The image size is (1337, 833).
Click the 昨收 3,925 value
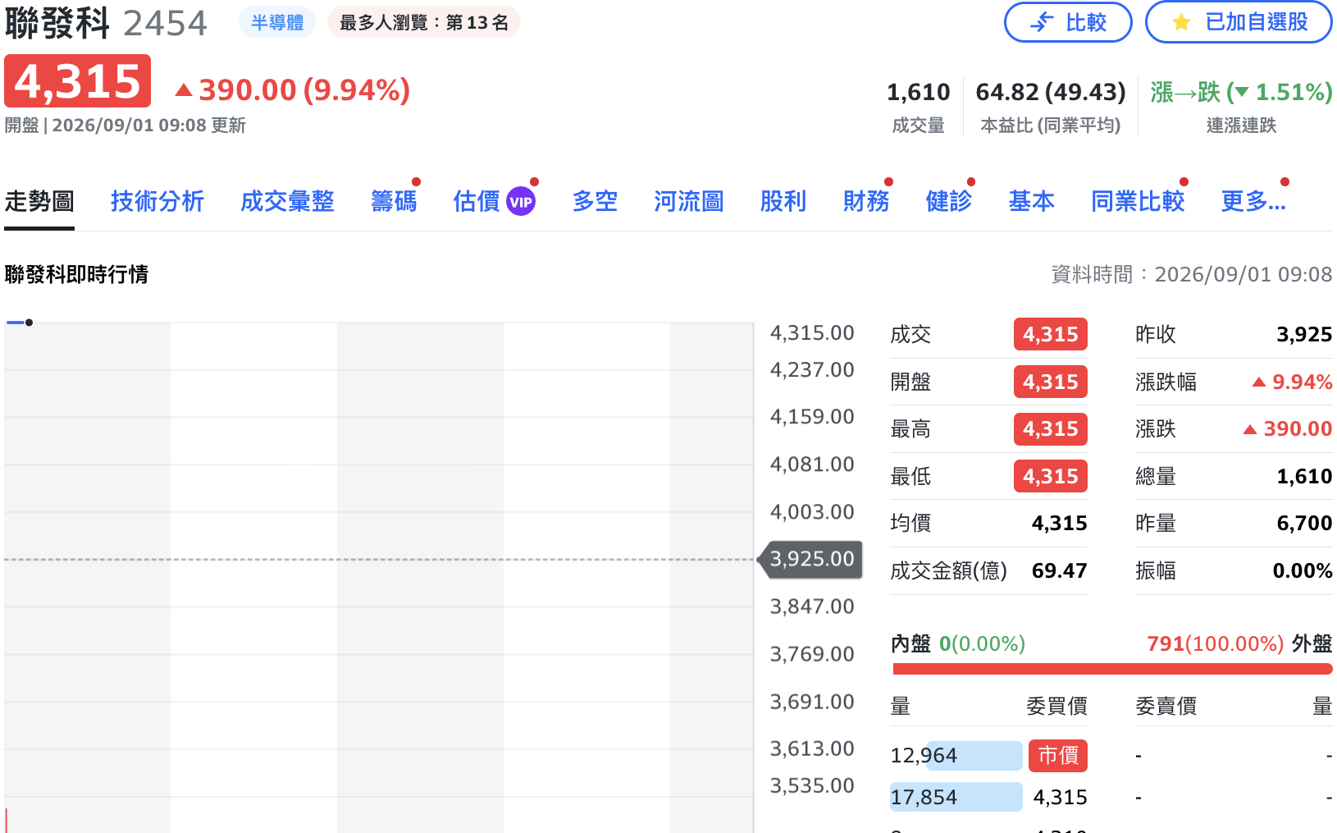1304,334
